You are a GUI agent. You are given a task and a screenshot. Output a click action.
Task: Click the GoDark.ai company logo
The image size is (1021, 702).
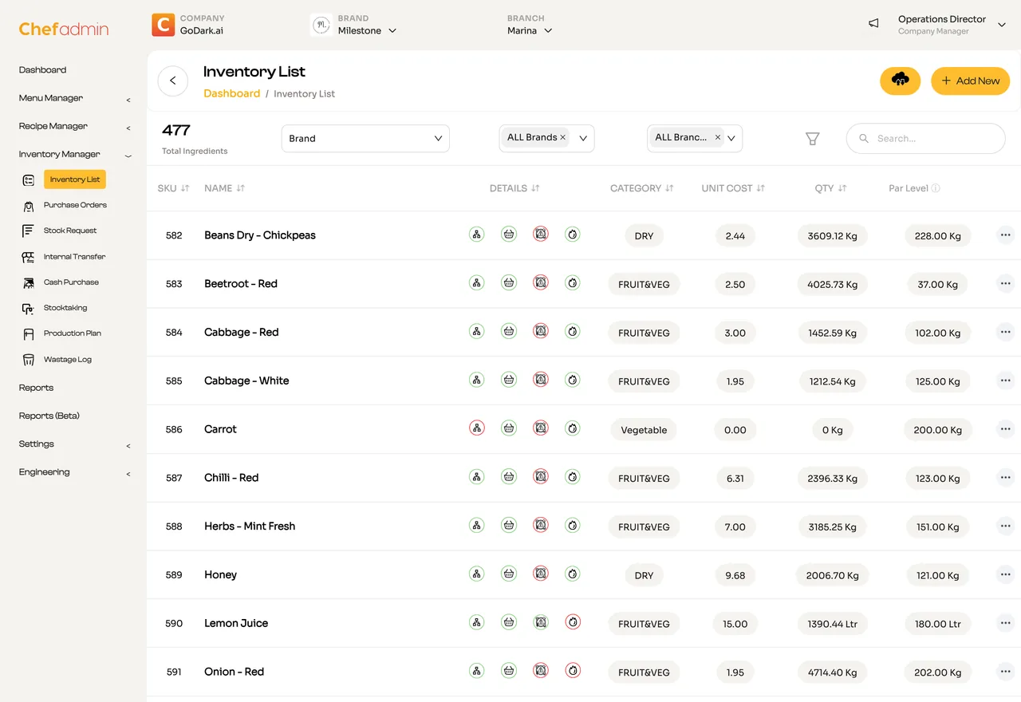163,25
